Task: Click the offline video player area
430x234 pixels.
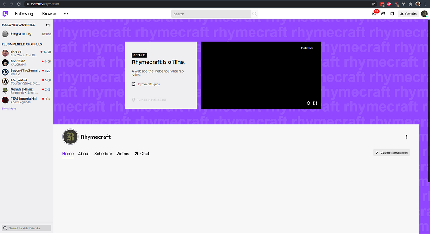Action: pos(261,75)
